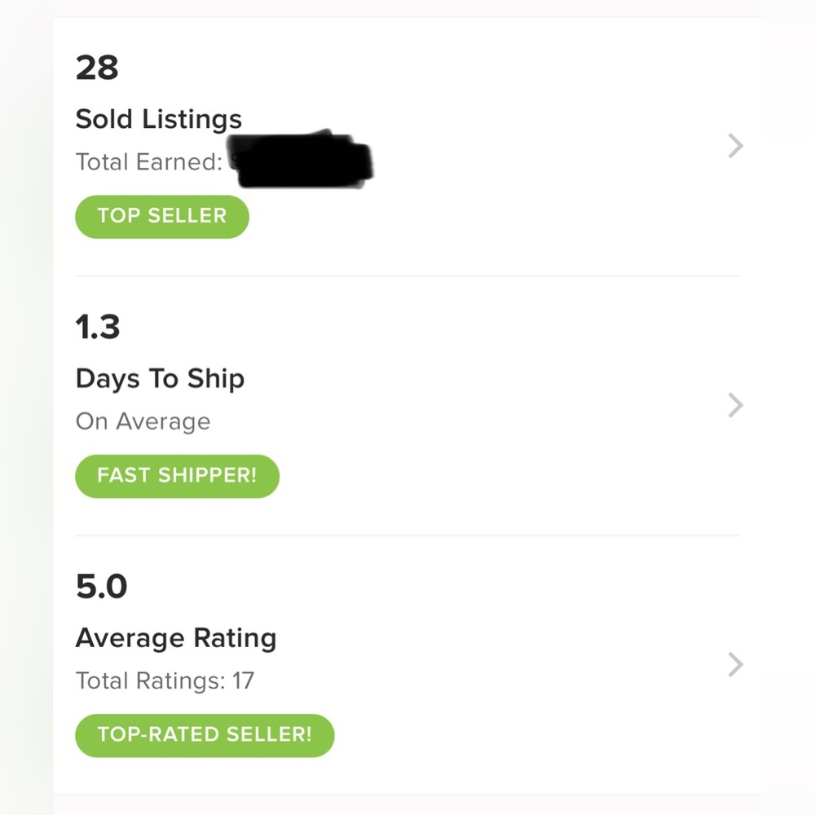Click the 28 sold count number
815x815 pixels.
(x=97, y=68)
